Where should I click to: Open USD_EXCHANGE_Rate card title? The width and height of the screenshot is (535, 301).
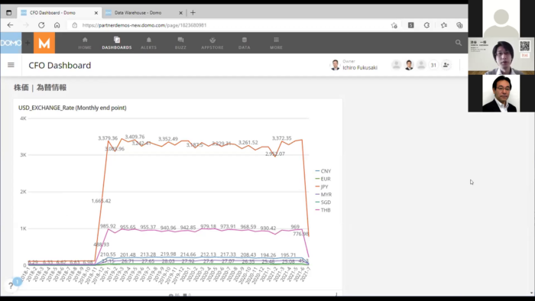73,108
